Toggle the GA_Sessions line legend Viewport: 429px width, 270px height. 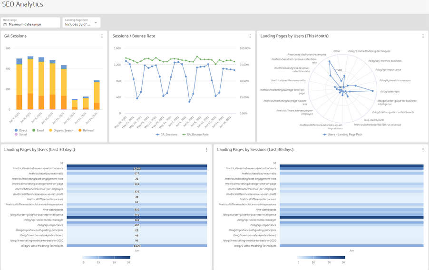(x=166, y=135)
